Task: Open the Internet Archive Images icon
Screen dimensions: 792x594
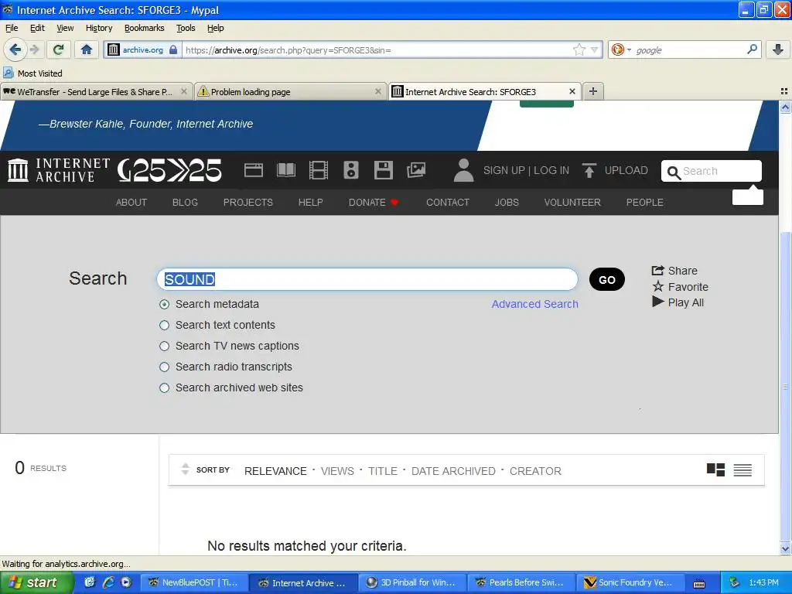Action: point(416,170)
